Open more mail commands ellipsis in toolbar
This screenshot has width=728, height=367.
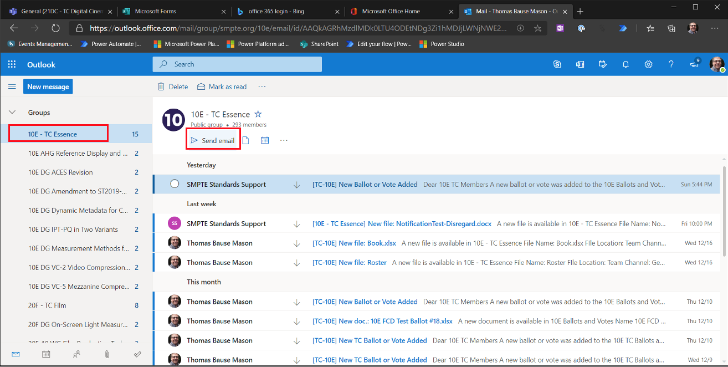point(262,86)
